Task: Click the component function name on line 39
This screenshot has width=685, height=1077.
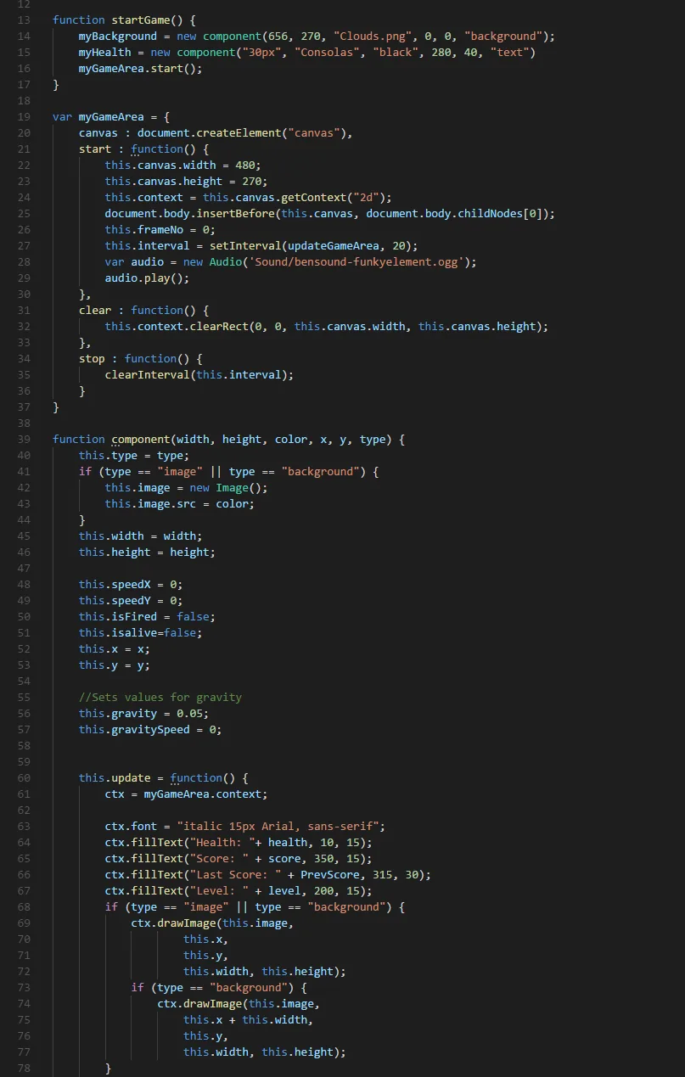Action: 141,439
